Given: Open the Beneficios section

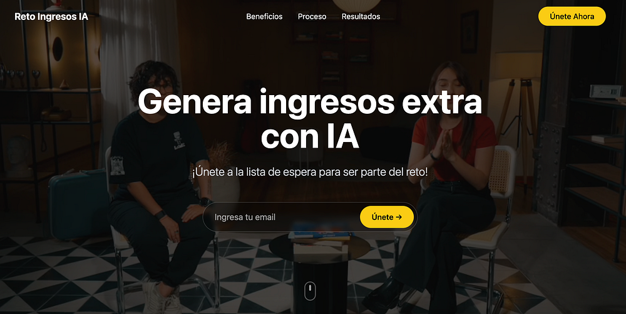Looking at the screenshot, I should pos(264,16).
